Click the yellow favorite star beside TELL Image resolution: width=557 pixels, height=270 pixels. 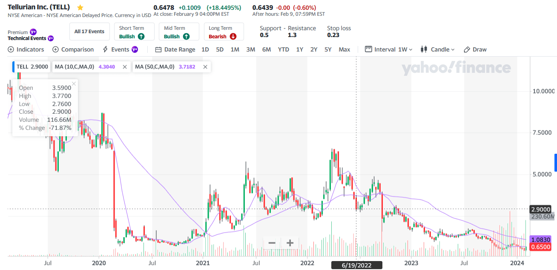[x=80, y=8]
